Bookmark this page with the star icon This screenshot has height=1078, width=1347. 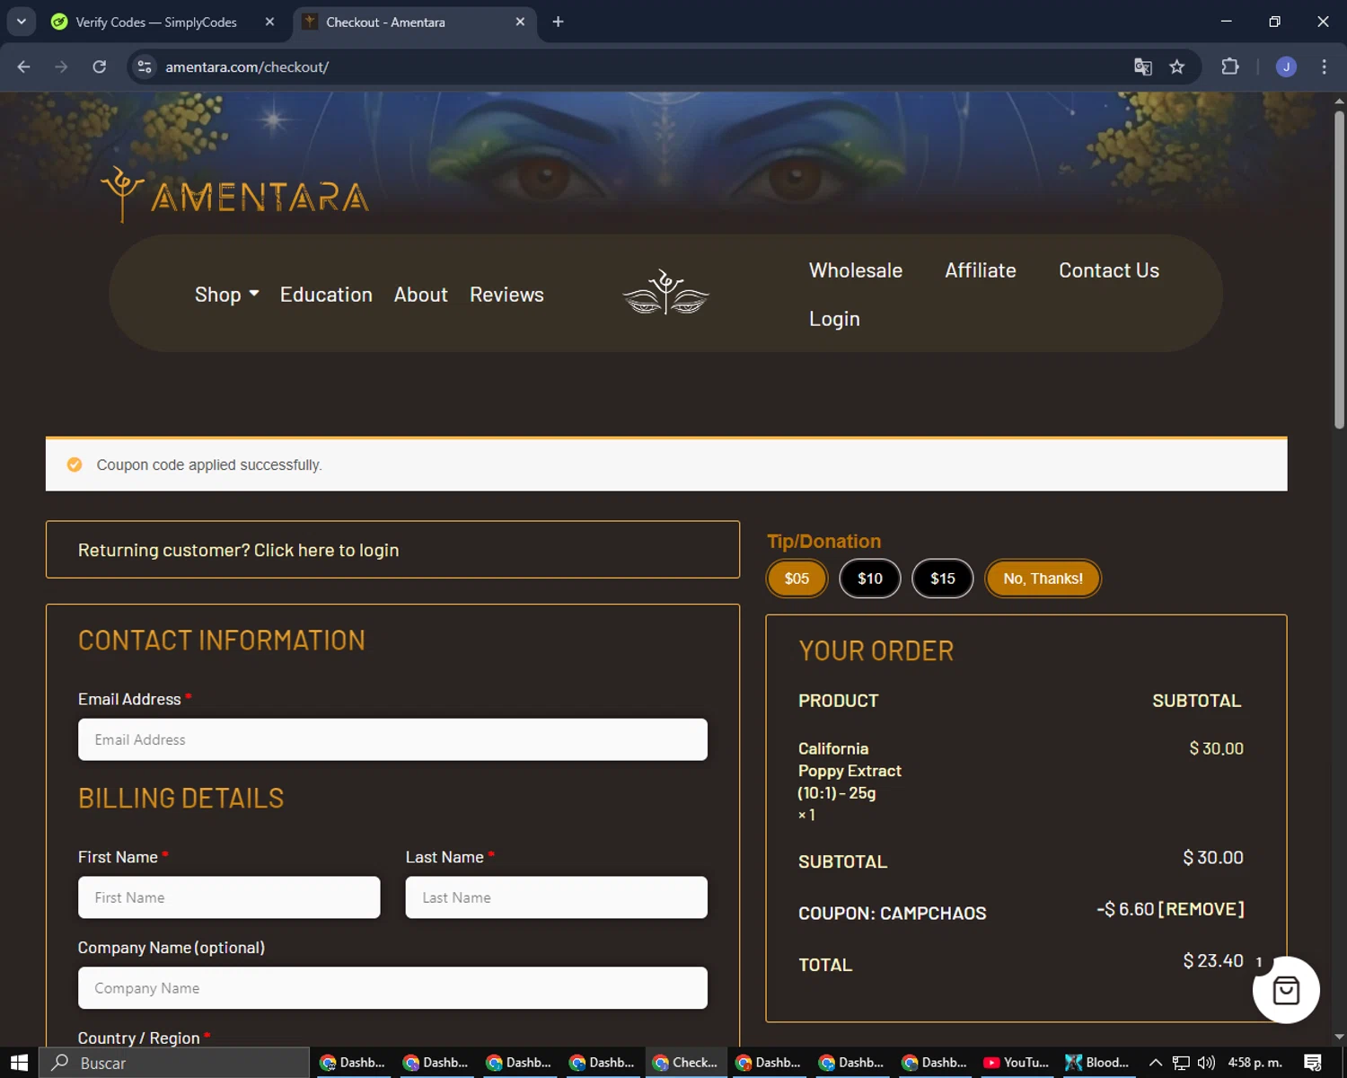(x=1176, y=66)
